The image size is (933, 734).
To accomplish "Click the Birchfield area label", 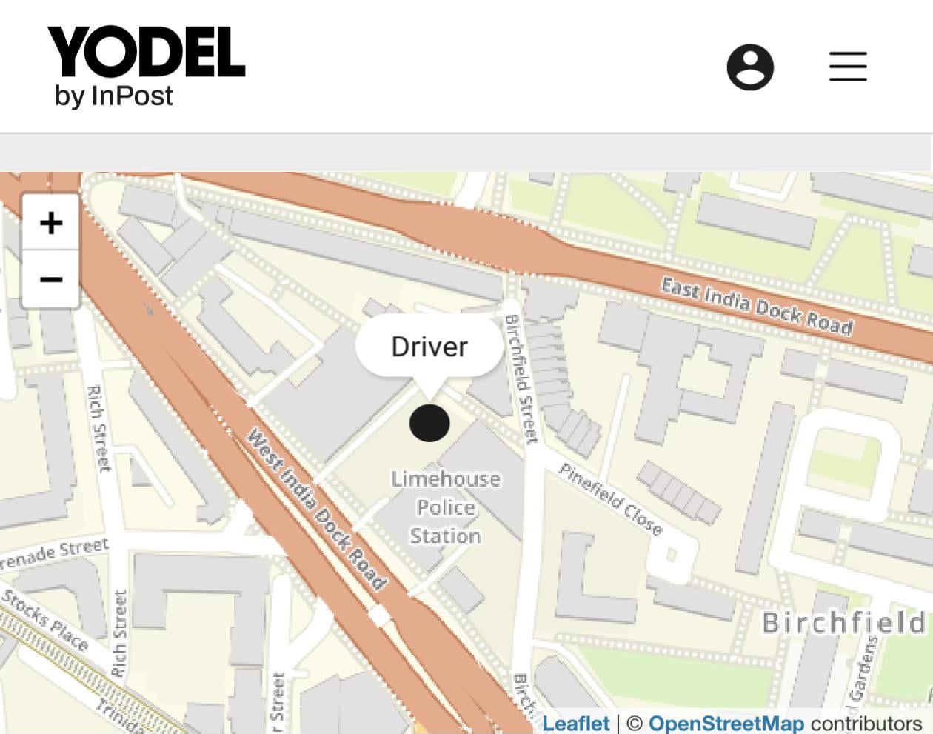I will [x=844, y=622].
